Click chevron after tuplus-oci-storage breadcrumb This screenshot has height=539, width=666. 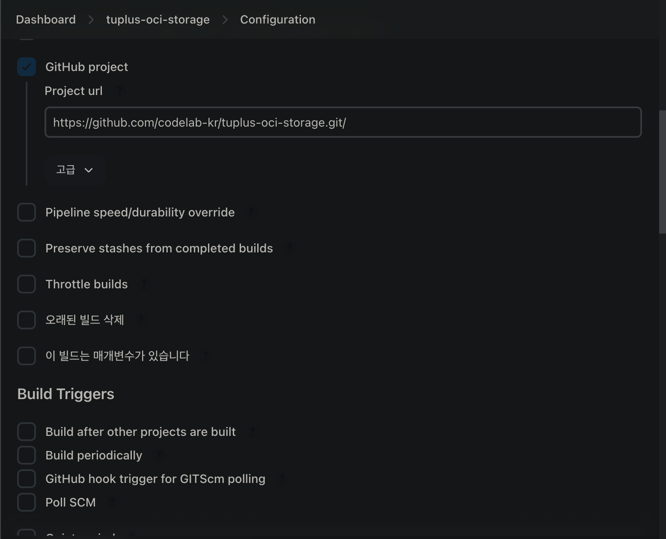pyautogui.click(x=225, y=20)
